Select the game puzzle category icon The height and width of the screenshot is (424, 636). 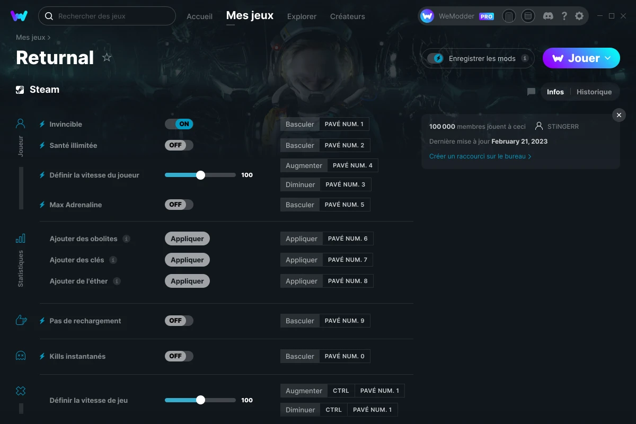21,391
